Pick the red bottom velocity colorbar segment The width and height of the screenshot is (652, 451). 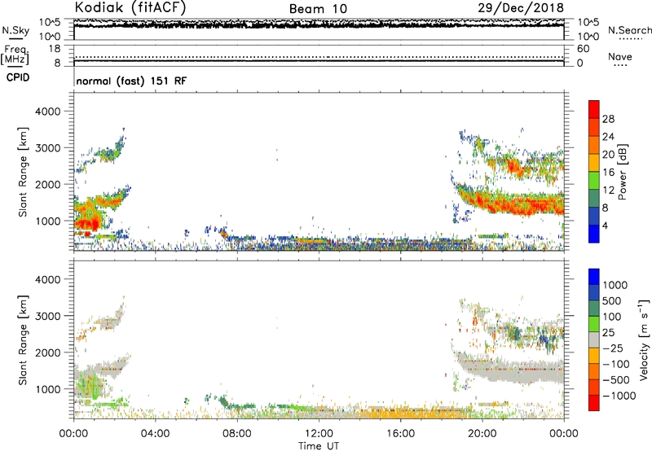[594, 403]
